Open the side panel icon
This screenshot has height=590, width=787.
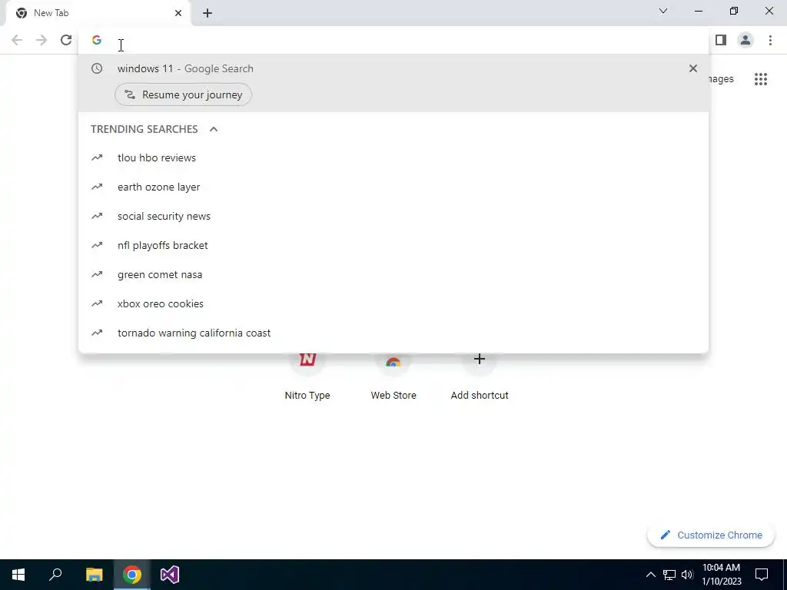click(721, 40)
